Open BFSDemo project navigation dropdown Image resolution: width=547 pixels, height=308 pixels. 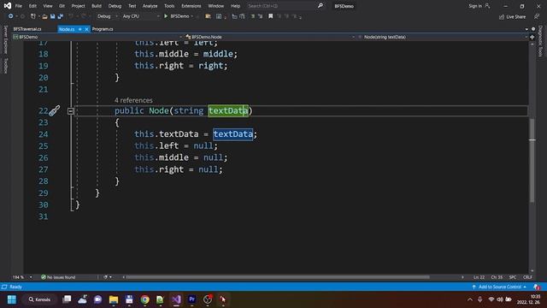(97, 37)
